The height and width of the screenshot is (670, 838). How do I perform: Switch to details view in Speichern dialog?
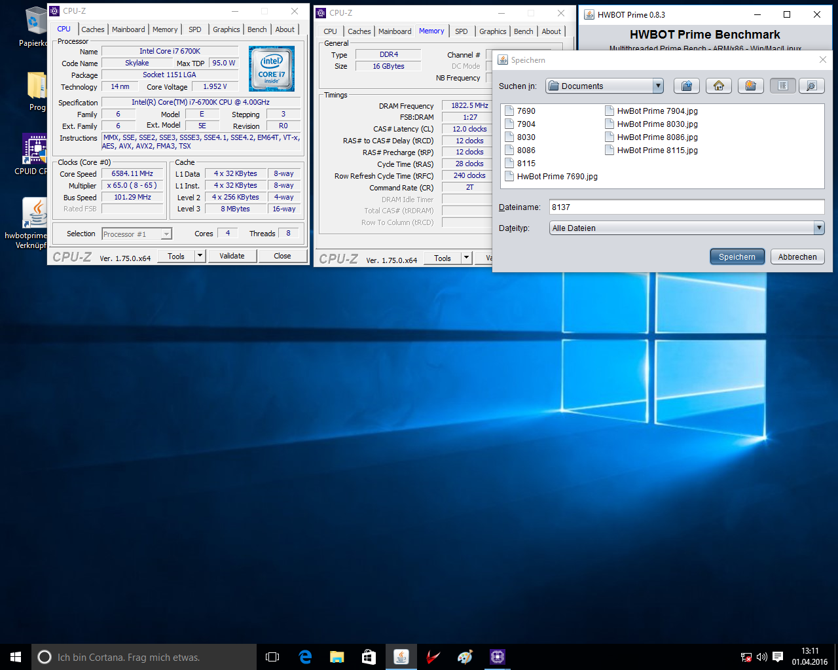811,86
